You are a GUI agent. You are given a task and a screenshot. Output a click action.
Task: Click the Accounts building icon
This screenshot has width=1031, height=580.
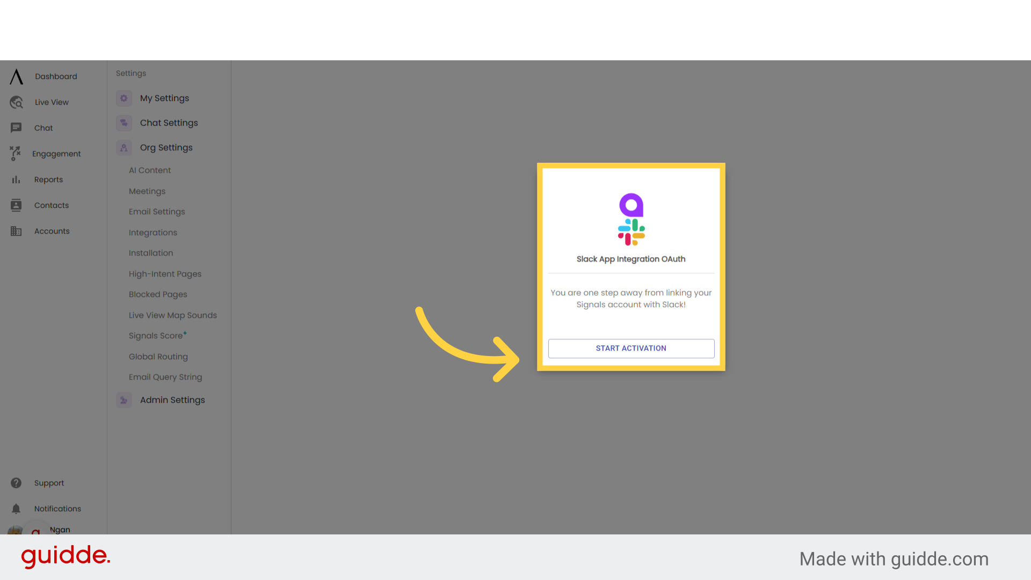coord(16,231)
